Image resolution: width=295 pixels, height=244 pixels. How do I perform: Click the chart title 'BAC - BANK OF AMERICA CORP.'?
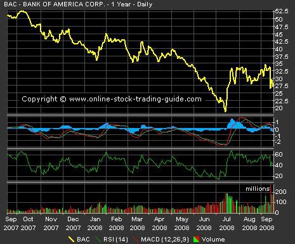pos(55,4)
